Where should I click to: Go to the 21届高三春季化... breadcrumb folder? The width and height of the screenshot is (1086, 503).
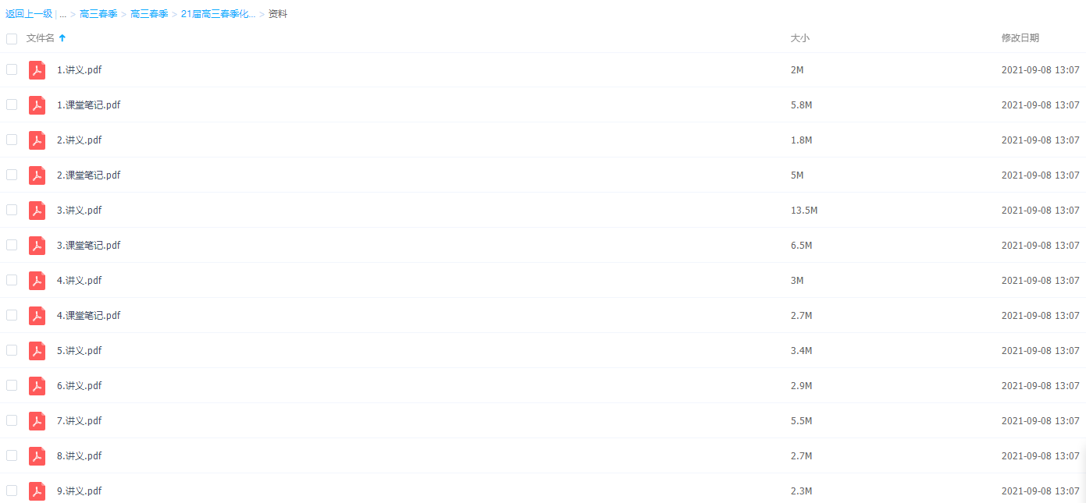click(x=218, y=14)
